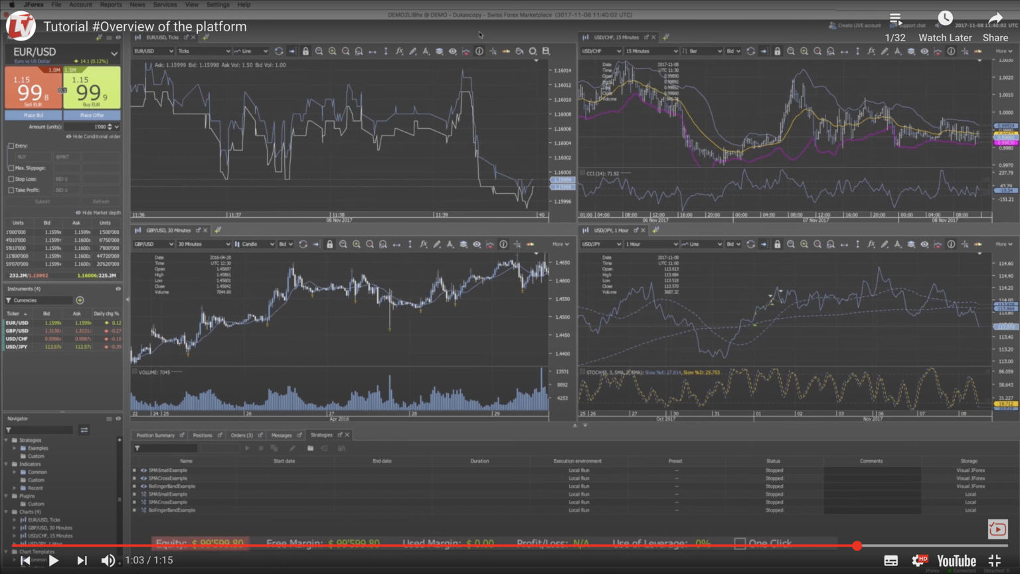Image resolution: width=1020 pixels, height=574 pixels.
Task: Enable the Stop Loss checkbox
Action: 11,179
